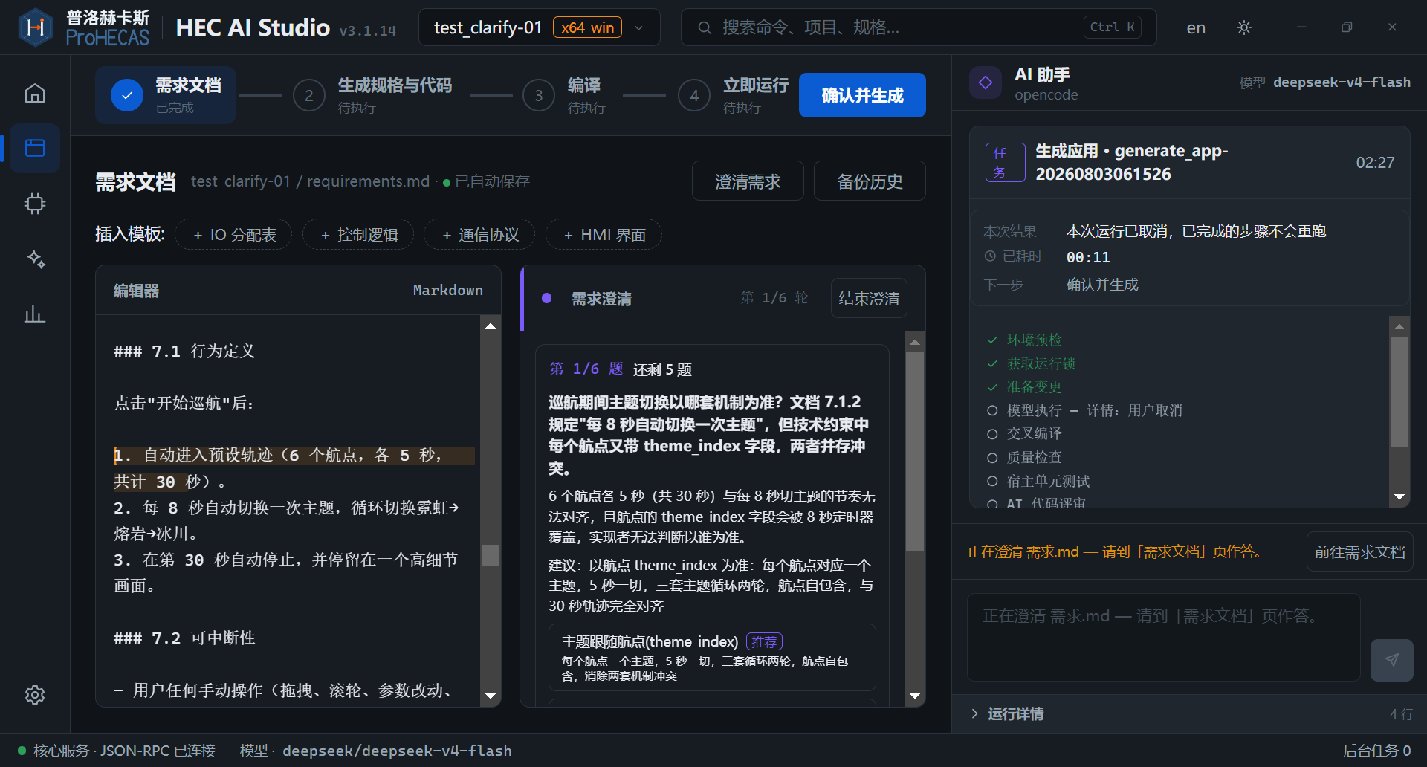Click the Markdown label in editor header
1427x767 pixels.
point(447,290)
